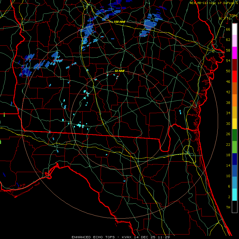The height and width of the screenshot is (239, 239).
Task: Click the 18 legend value
Action: 228,155
